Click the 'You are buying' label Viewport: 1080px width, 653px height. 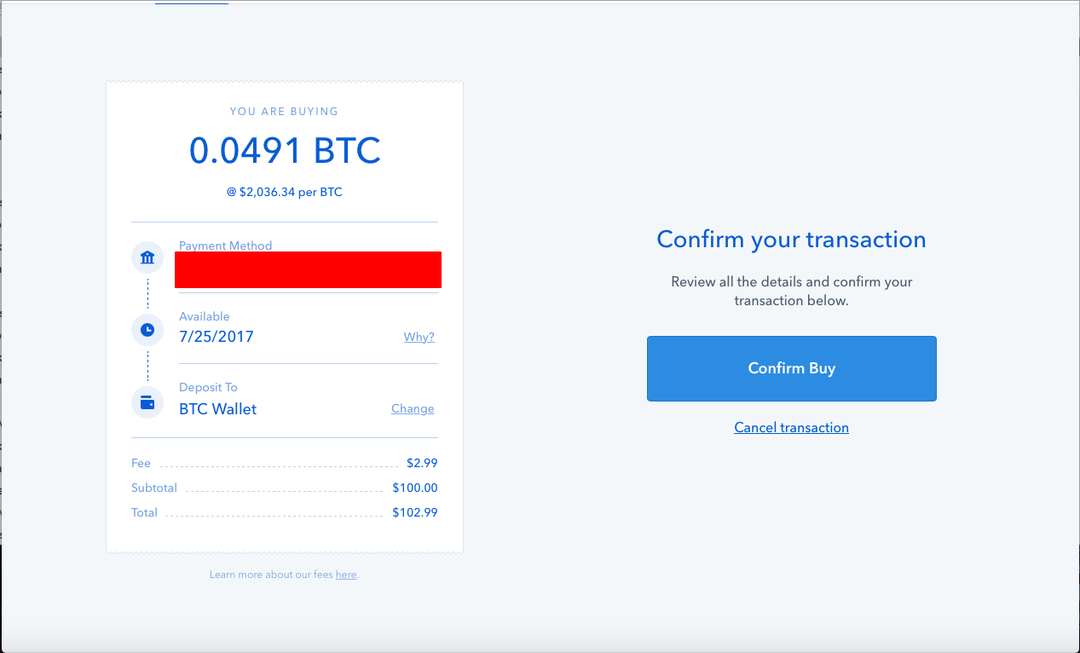pyautogui.click(x=284, y=112)
